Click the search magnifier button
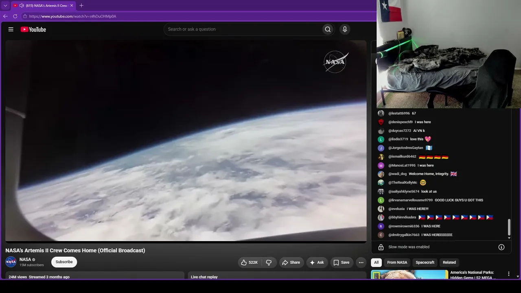Image resolution: width=521 pixels, height=293 pixels. pyautogui.click(x=328, y=29)
